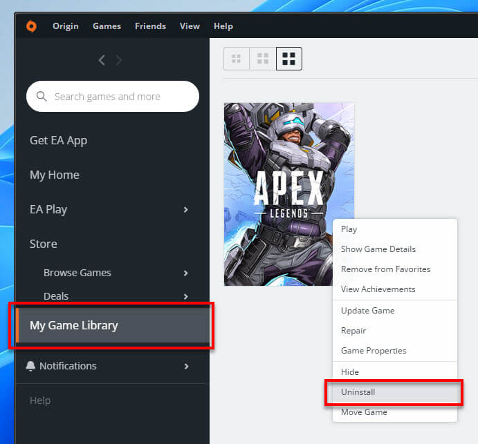478x444 pixels.
Task: Open Get EA App link
Action: coord(59,141)
